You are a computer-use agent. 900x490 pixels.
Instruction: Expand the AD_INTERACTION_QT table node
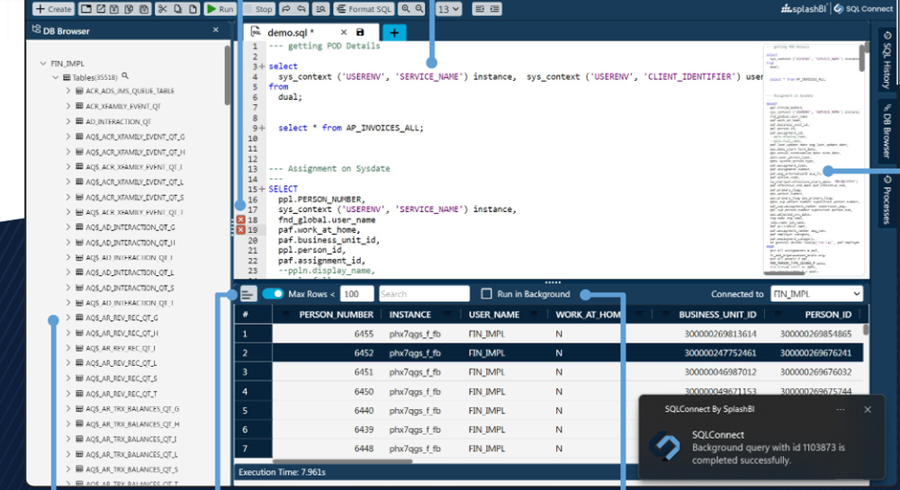[67, 120]
